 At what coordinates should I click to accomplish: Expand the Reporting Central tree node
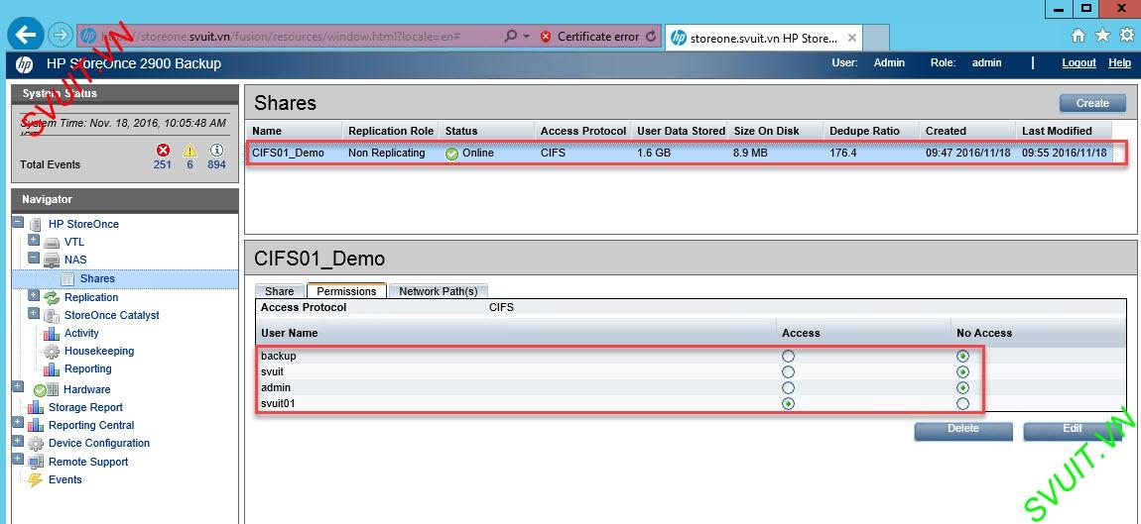click(x=18, y=422)
